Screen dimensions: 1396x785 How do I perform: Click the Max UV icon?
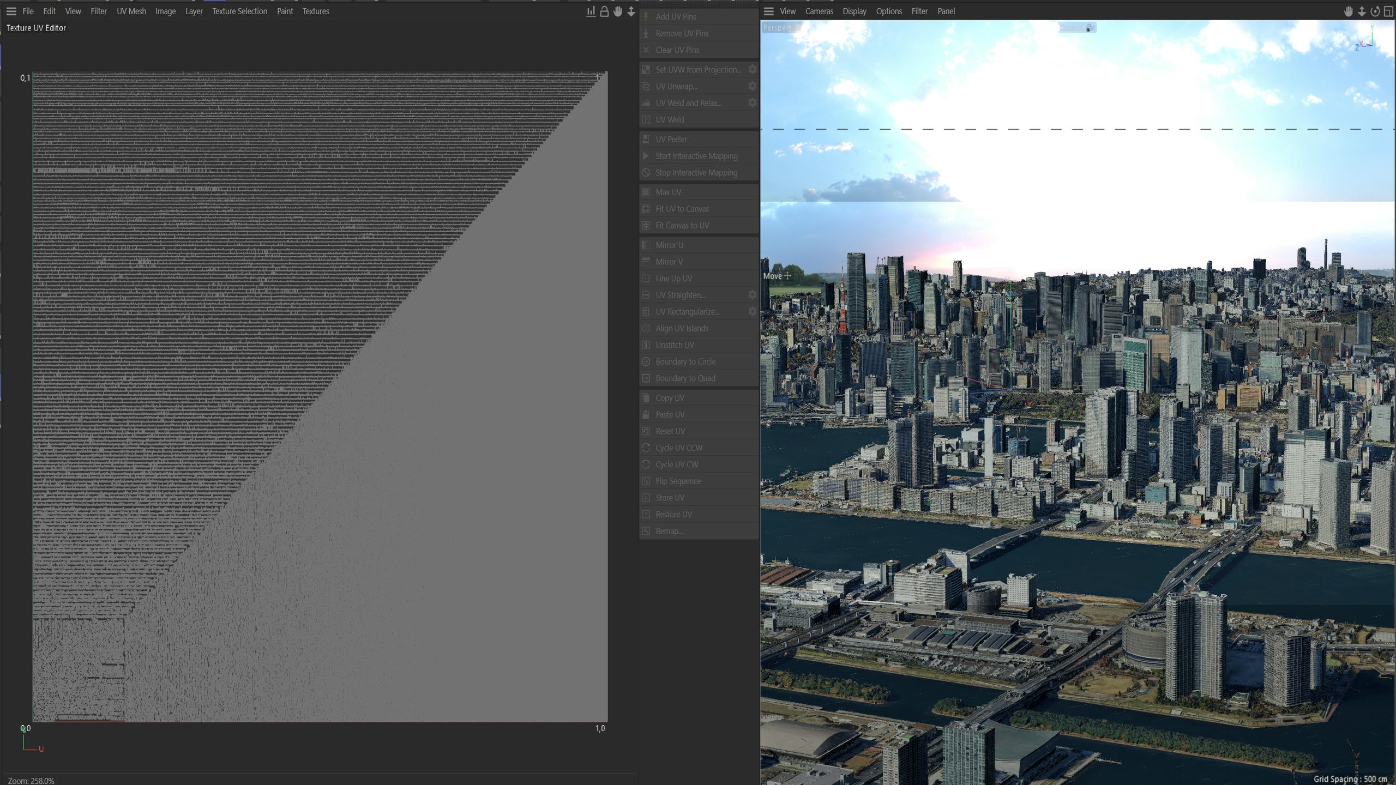pos(646,192)
